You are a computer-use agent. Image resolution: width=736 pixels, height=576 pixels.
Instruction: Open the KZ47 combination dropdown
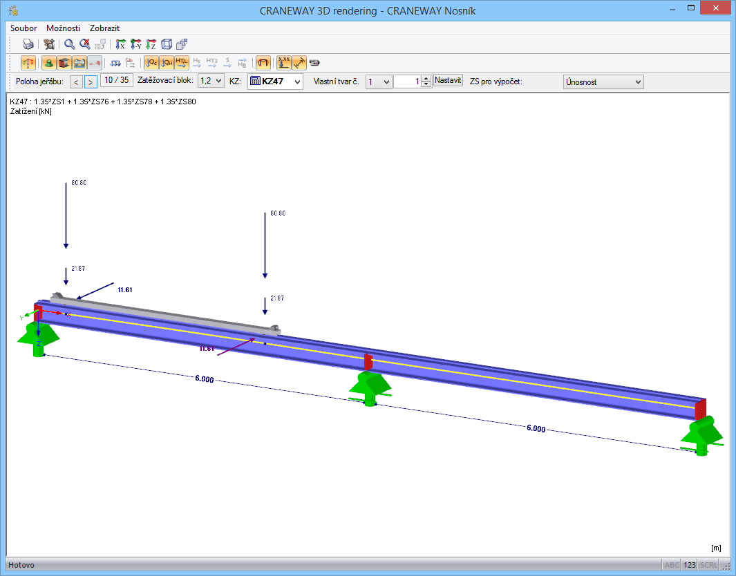coord(275,81)
